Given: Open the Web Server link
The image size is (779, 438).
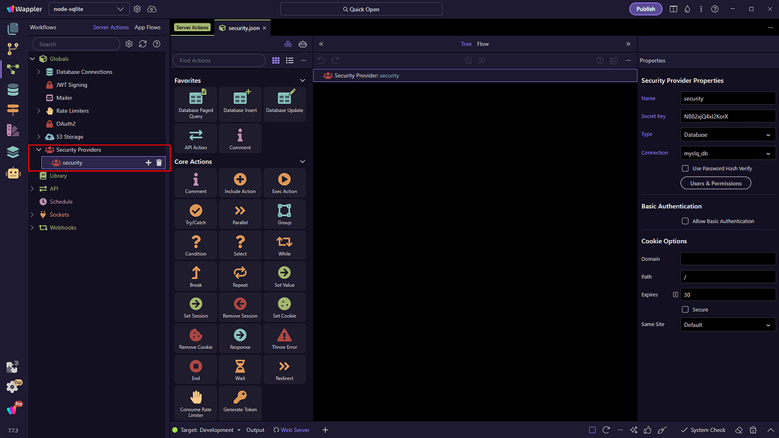Looking at the screenshot, I should (291, 430).
